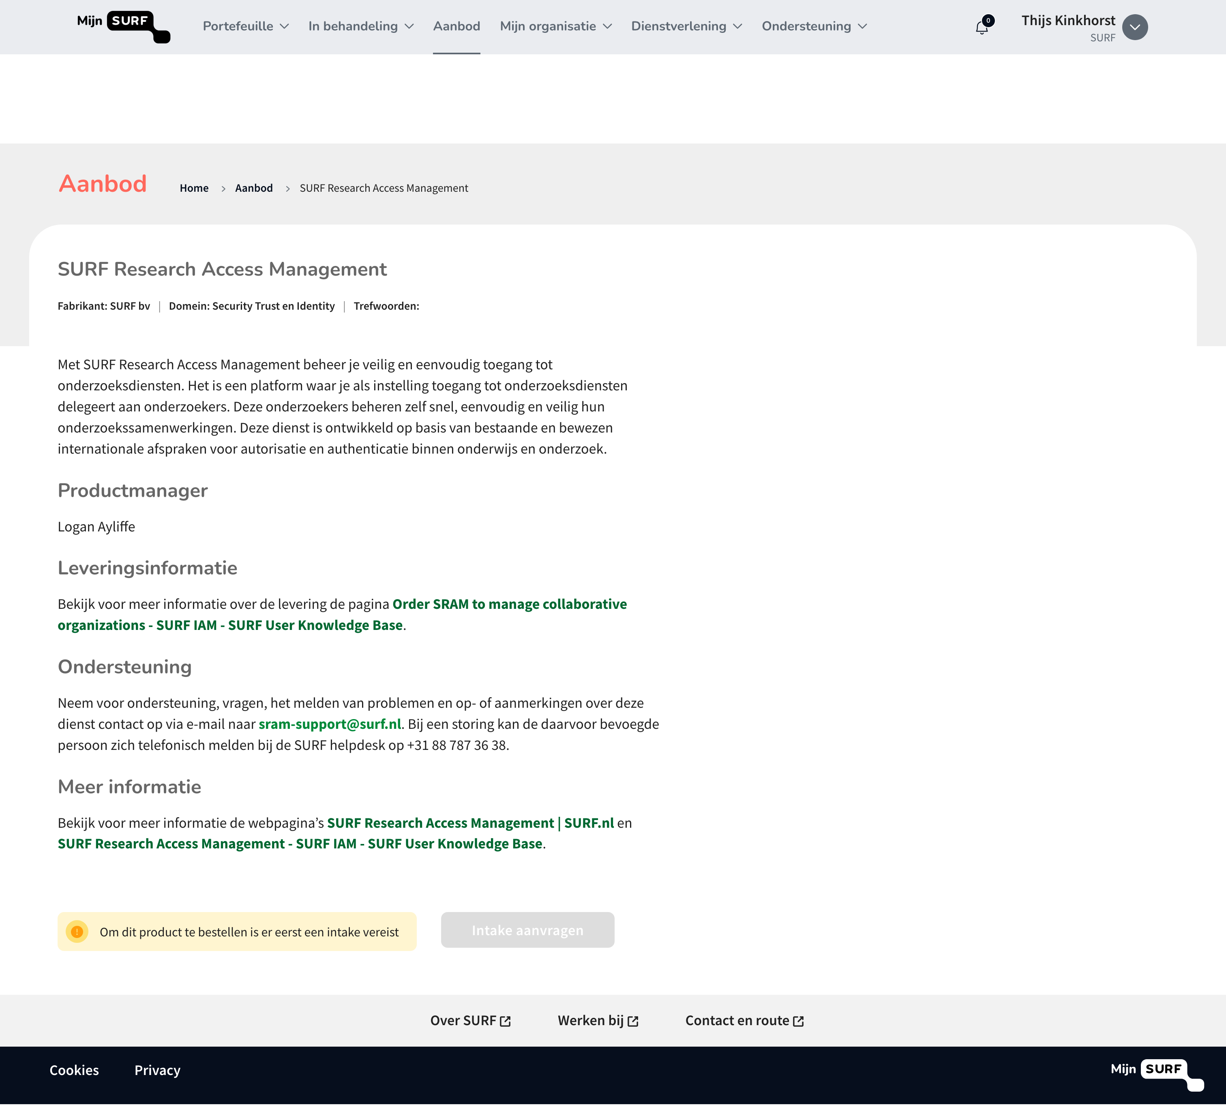Click Domein: Security Trust en Identity label
The image size is (1226, 1105).
point(251,306)
